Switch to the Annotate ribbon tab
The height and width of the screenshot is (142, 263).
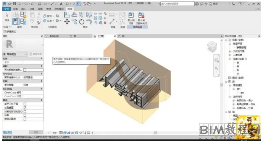coord(32,9)
